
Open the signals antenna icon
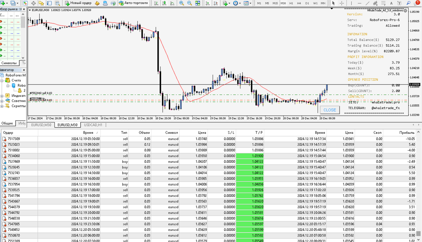pyautogui.click(x=113, y=3)
